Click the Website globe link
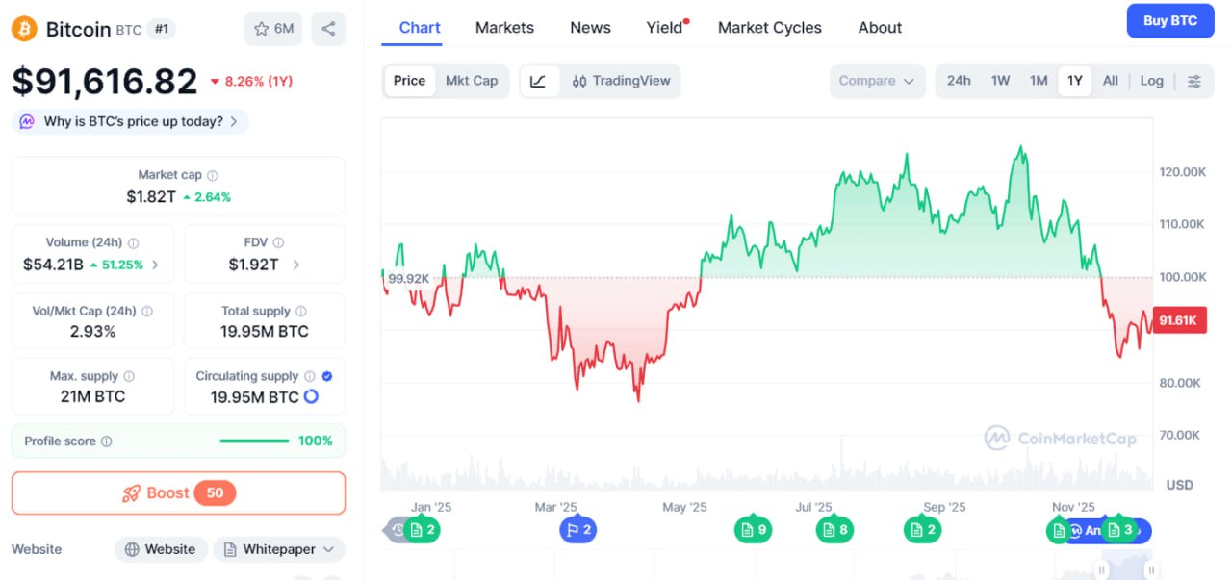Image resolution: width=1232 pixels, height=580 pixels. tap(161, 549)
